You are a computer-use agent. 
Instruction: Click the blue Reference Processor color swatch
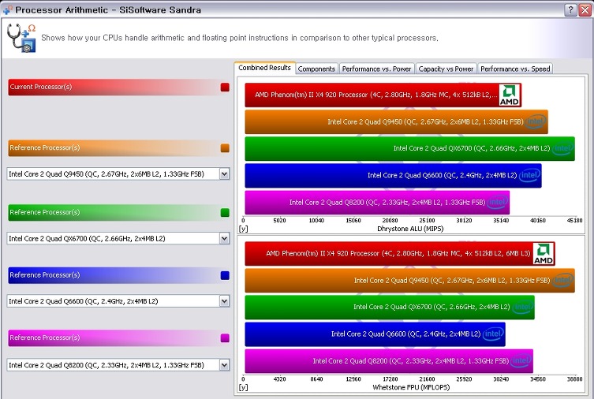[x=225, y=275]
